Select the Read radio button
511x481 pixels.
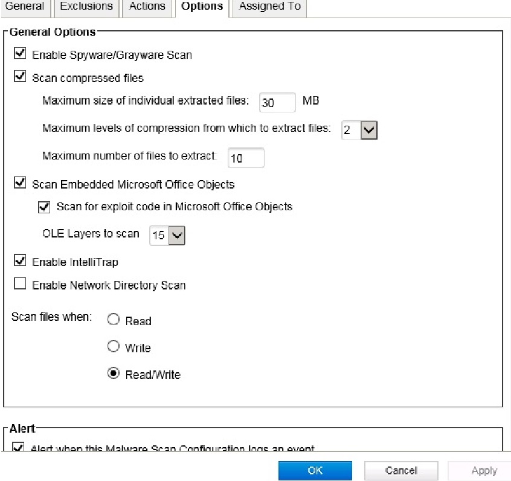113,320
